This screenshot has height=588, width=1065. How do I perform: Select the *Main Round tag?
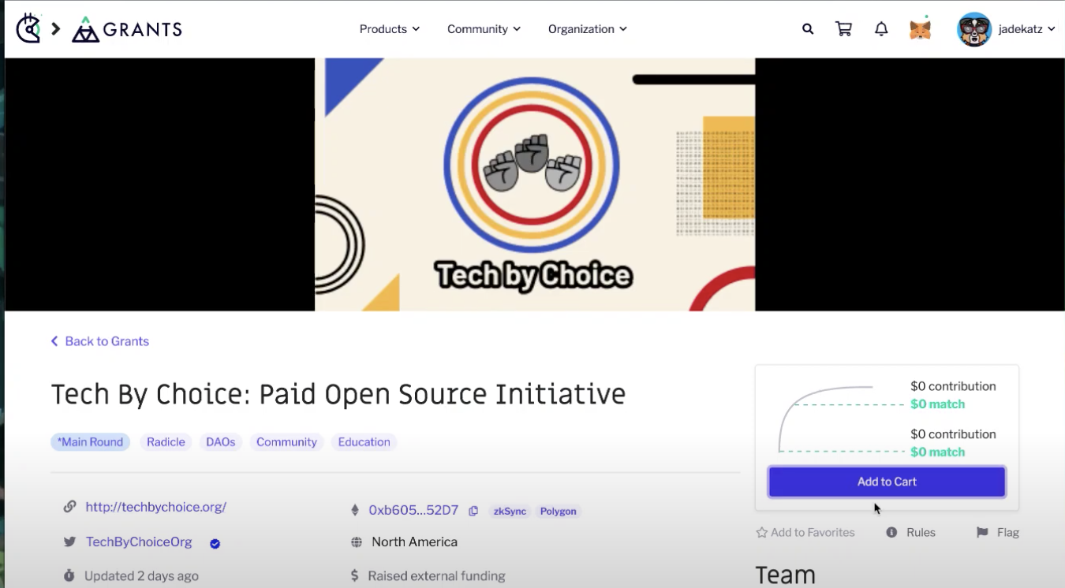coord(90,441)
